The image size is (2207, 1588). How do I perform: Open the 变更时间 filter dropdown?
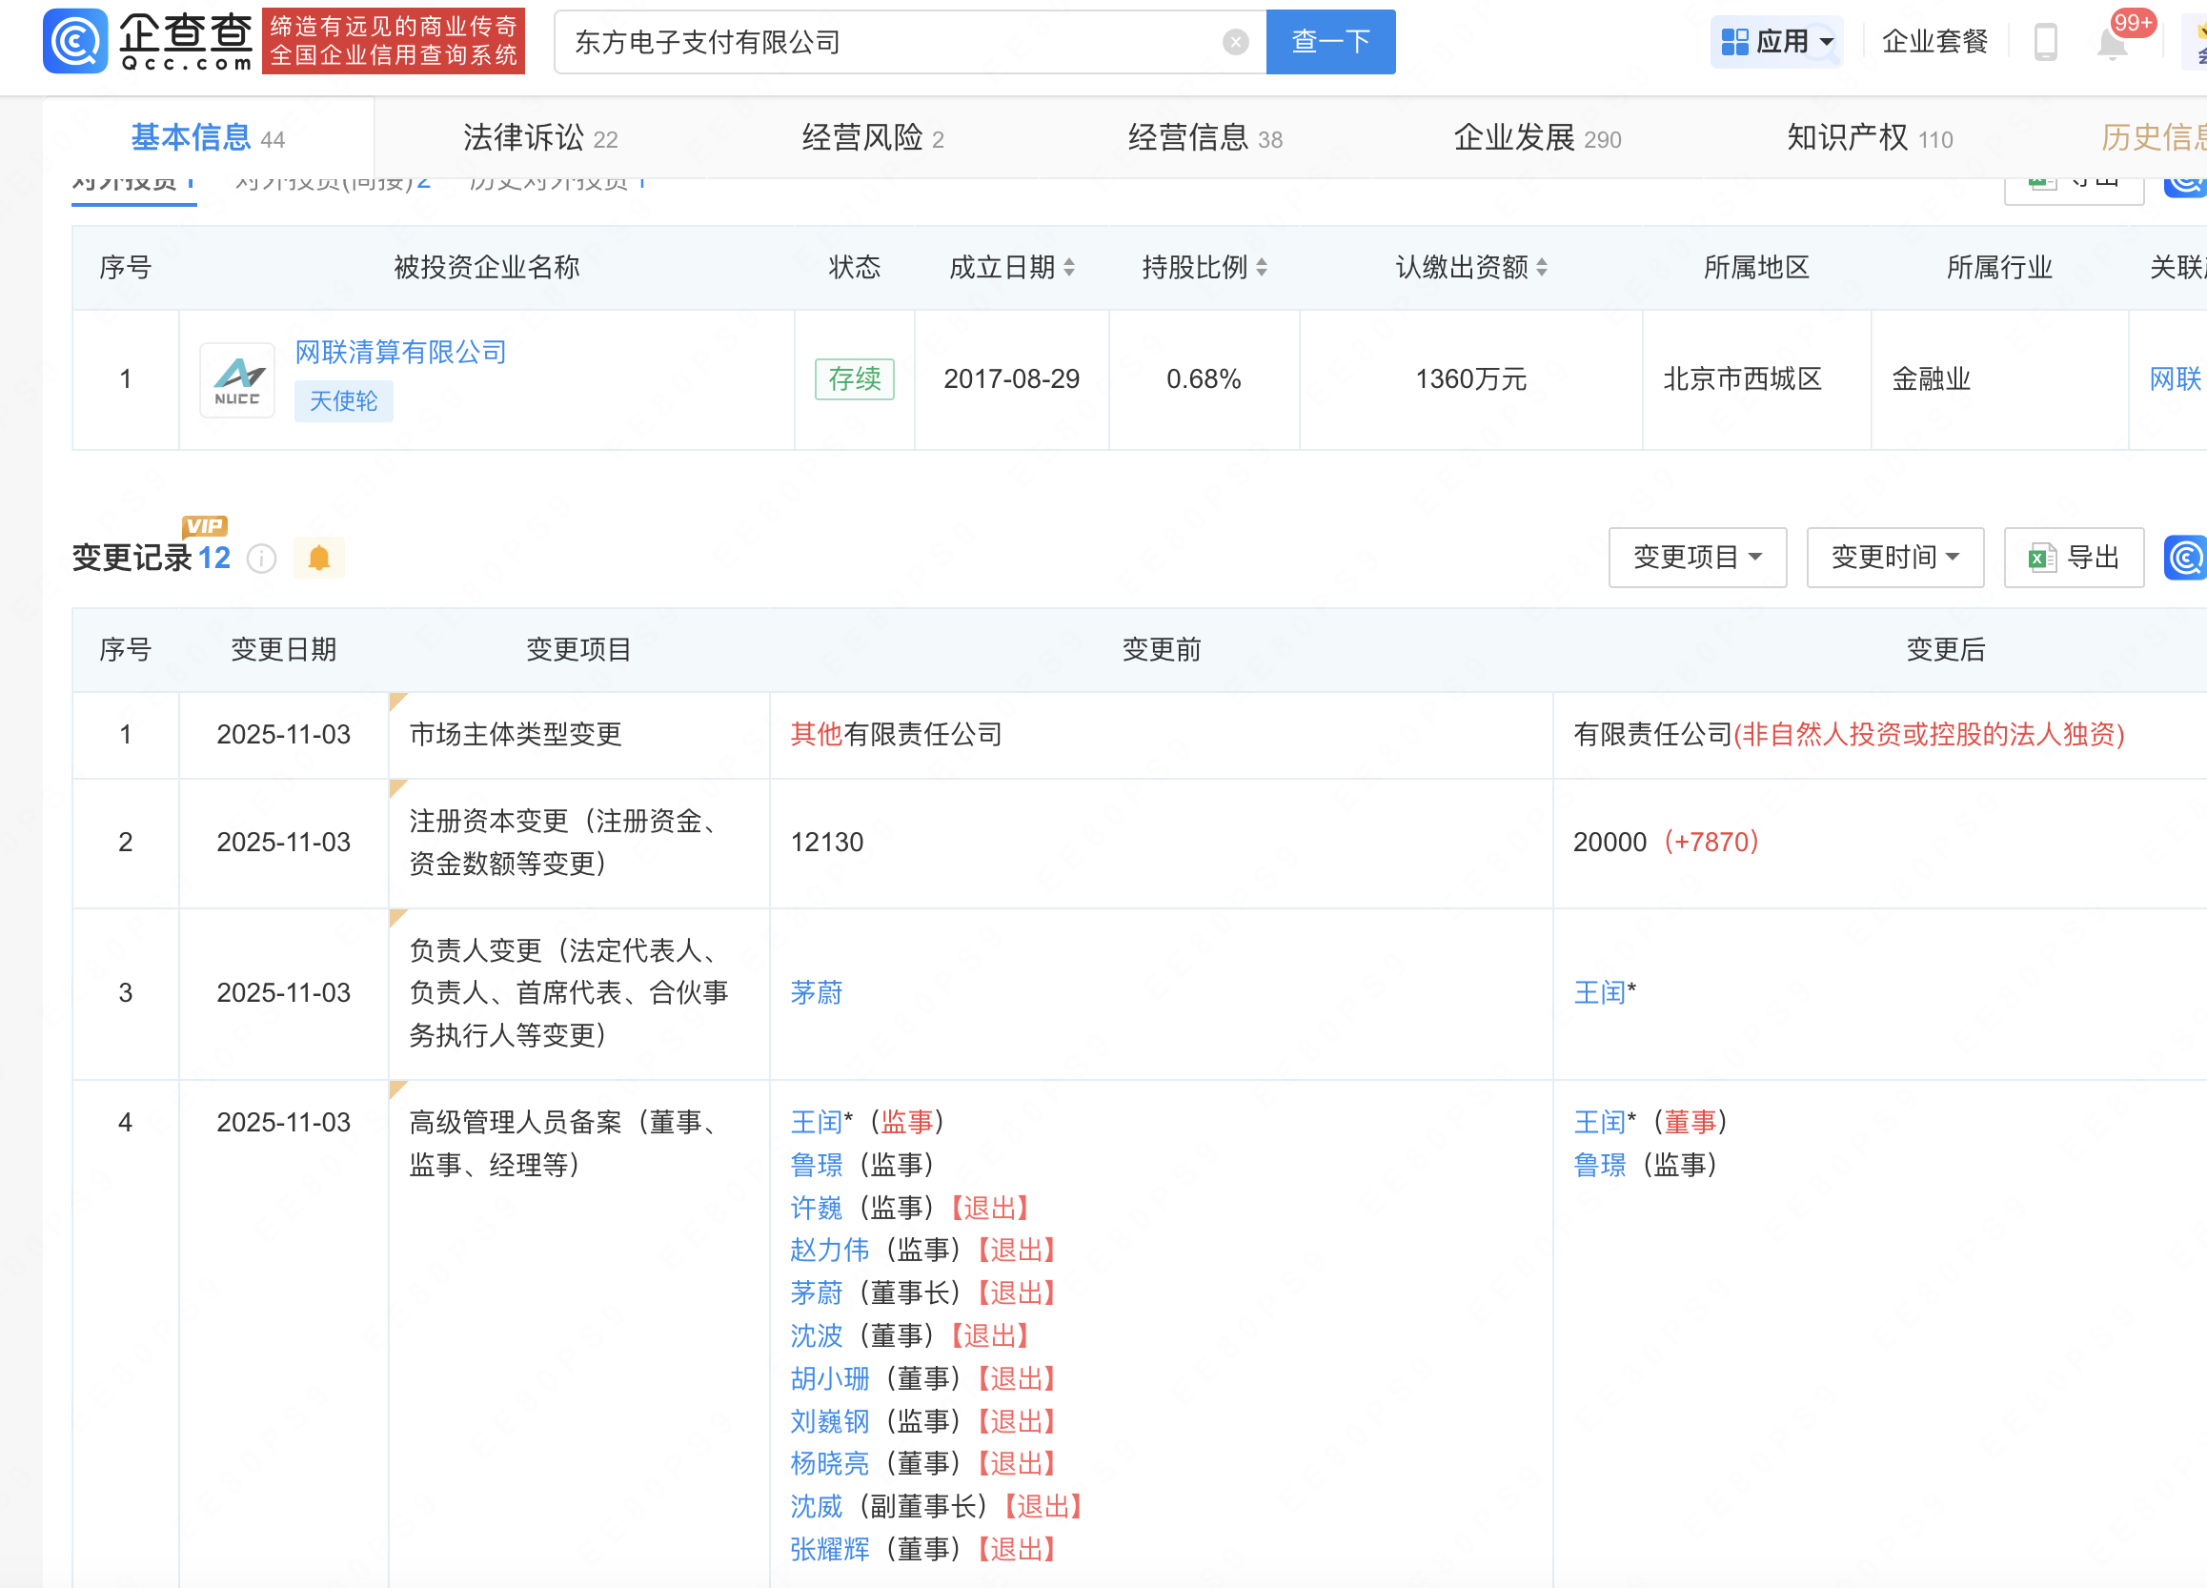[x=1894, y=557]
